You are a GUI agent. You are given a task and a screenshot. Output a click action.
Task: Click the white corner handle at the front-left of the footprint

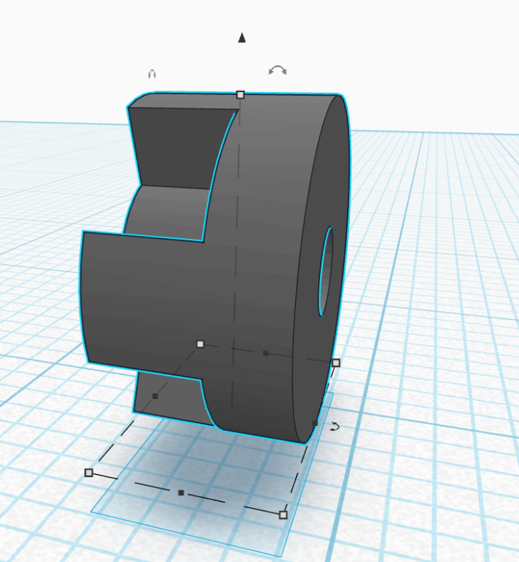pos(89,472)
